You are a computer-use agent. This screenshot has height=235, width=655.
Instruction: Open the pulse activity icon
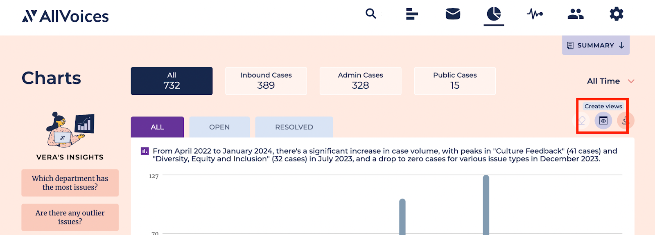[535, 14]
